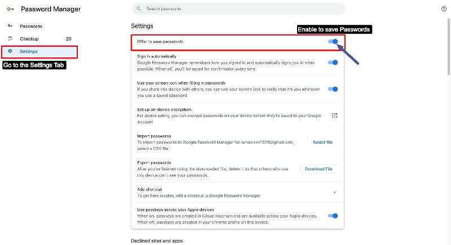The width and height of the screenshot is (451, 245).
Task: Focus the Search passwords field
Action: (x=238, y=9)
